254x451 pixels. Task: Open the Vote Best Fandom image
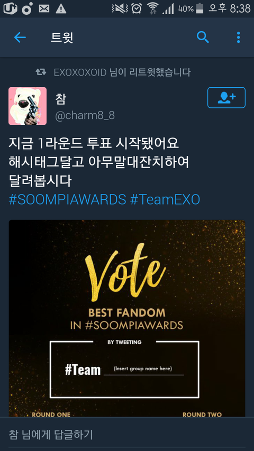[127, 318]
